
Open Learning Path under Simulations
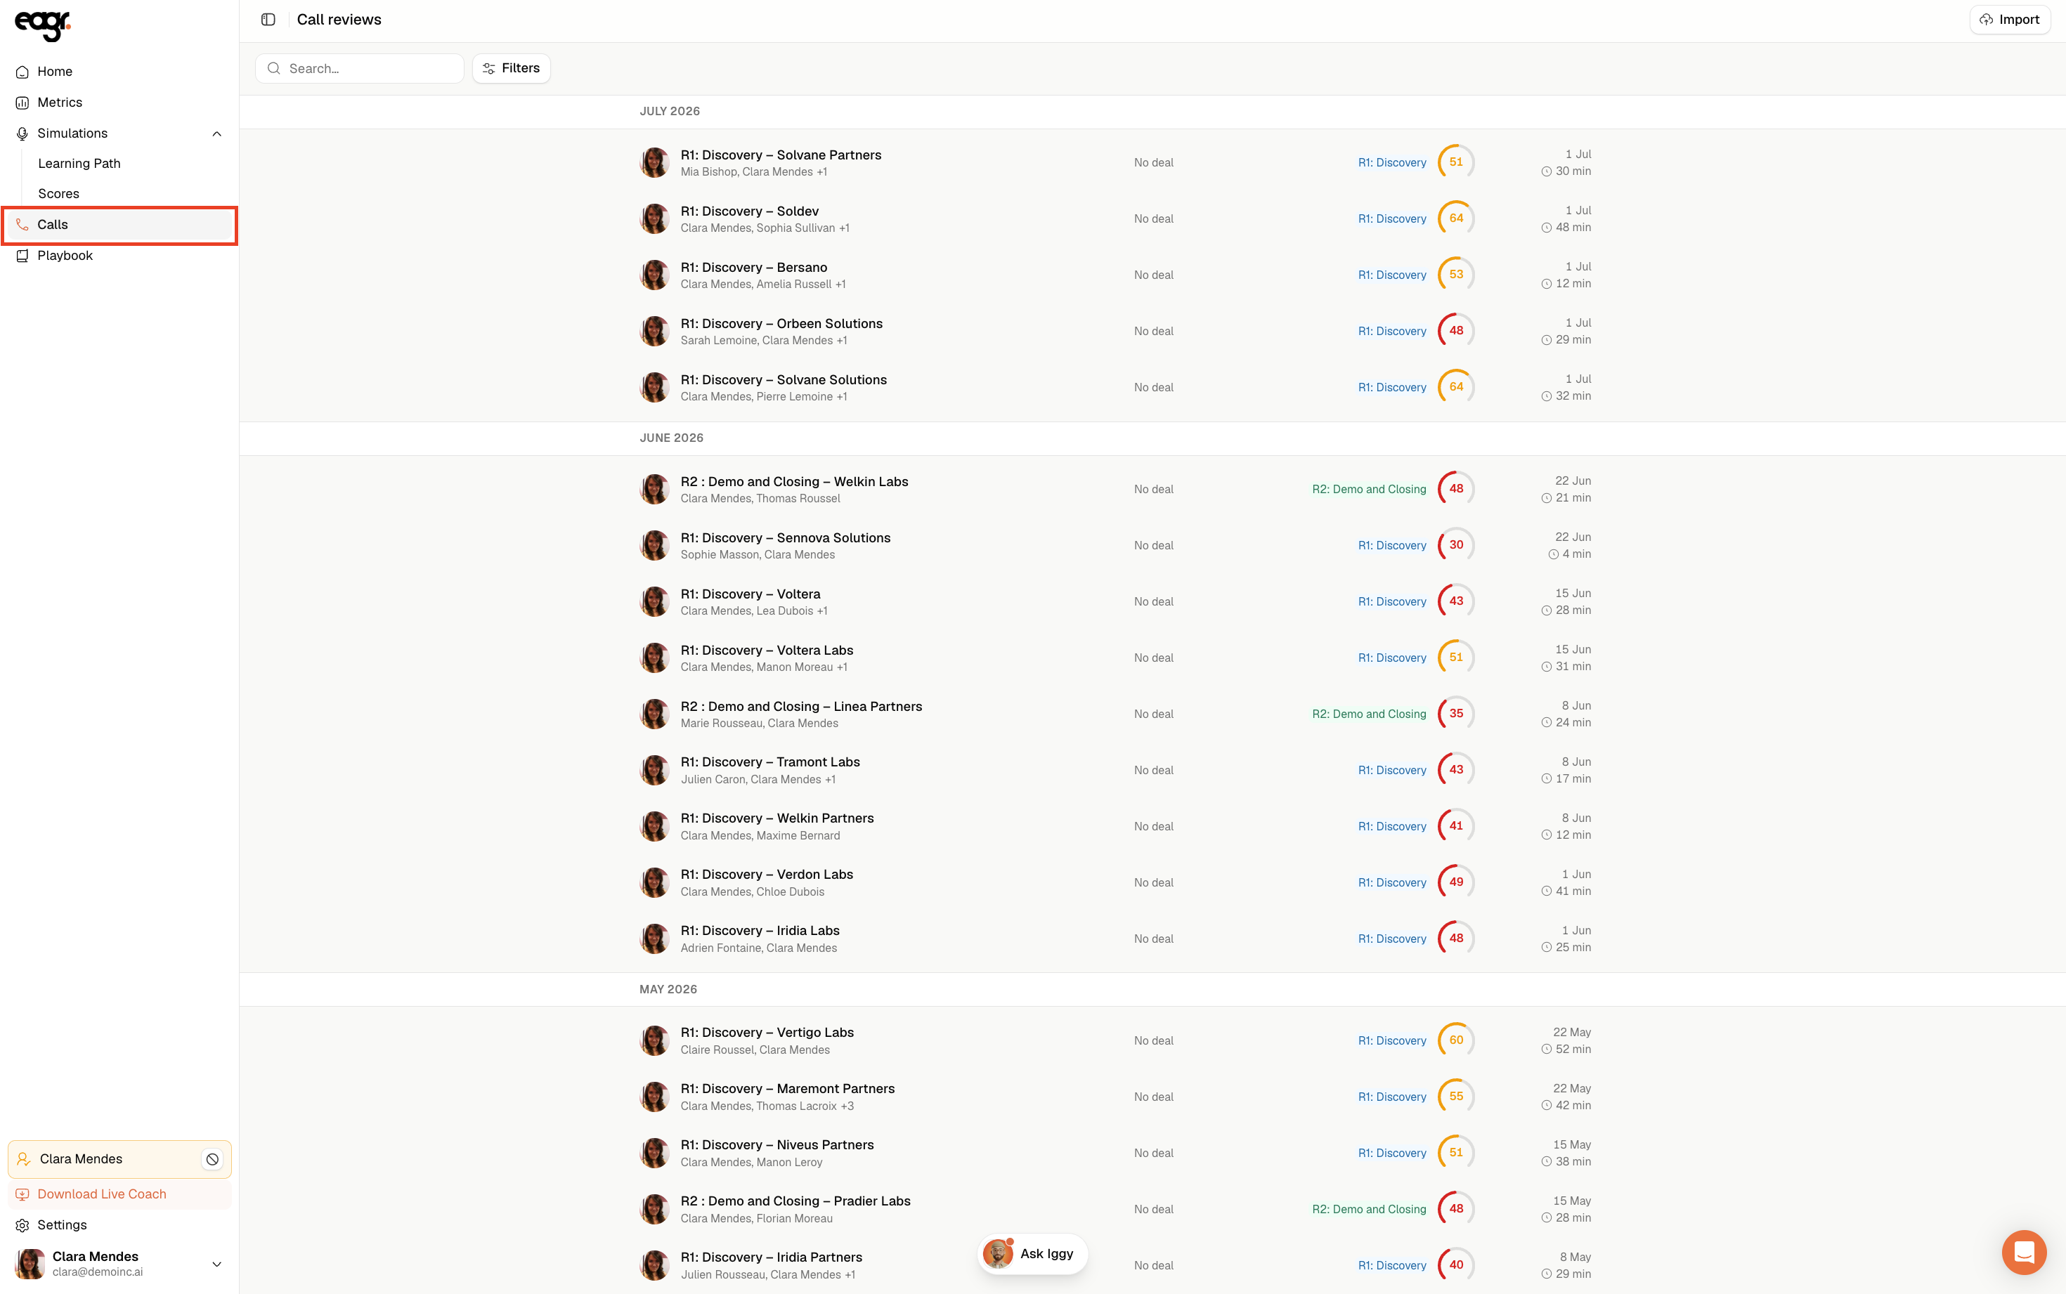[x=79, y=164]
